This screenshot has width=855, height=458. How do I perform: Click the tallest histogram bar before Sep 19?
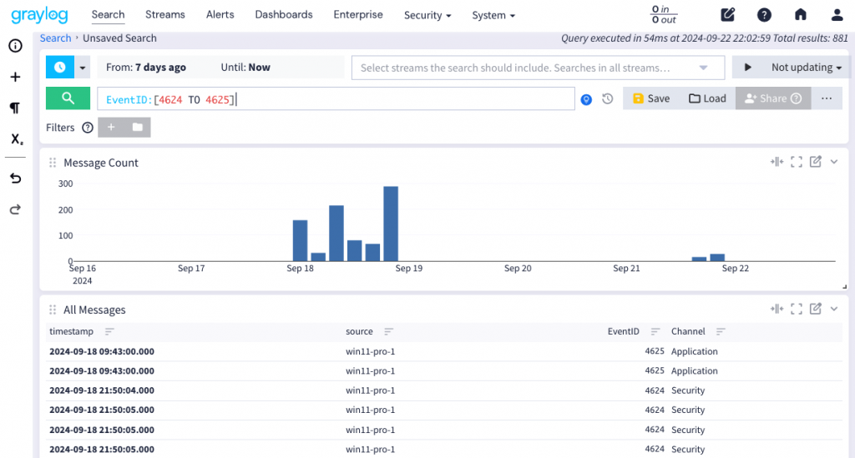click(x=391, y=224)
